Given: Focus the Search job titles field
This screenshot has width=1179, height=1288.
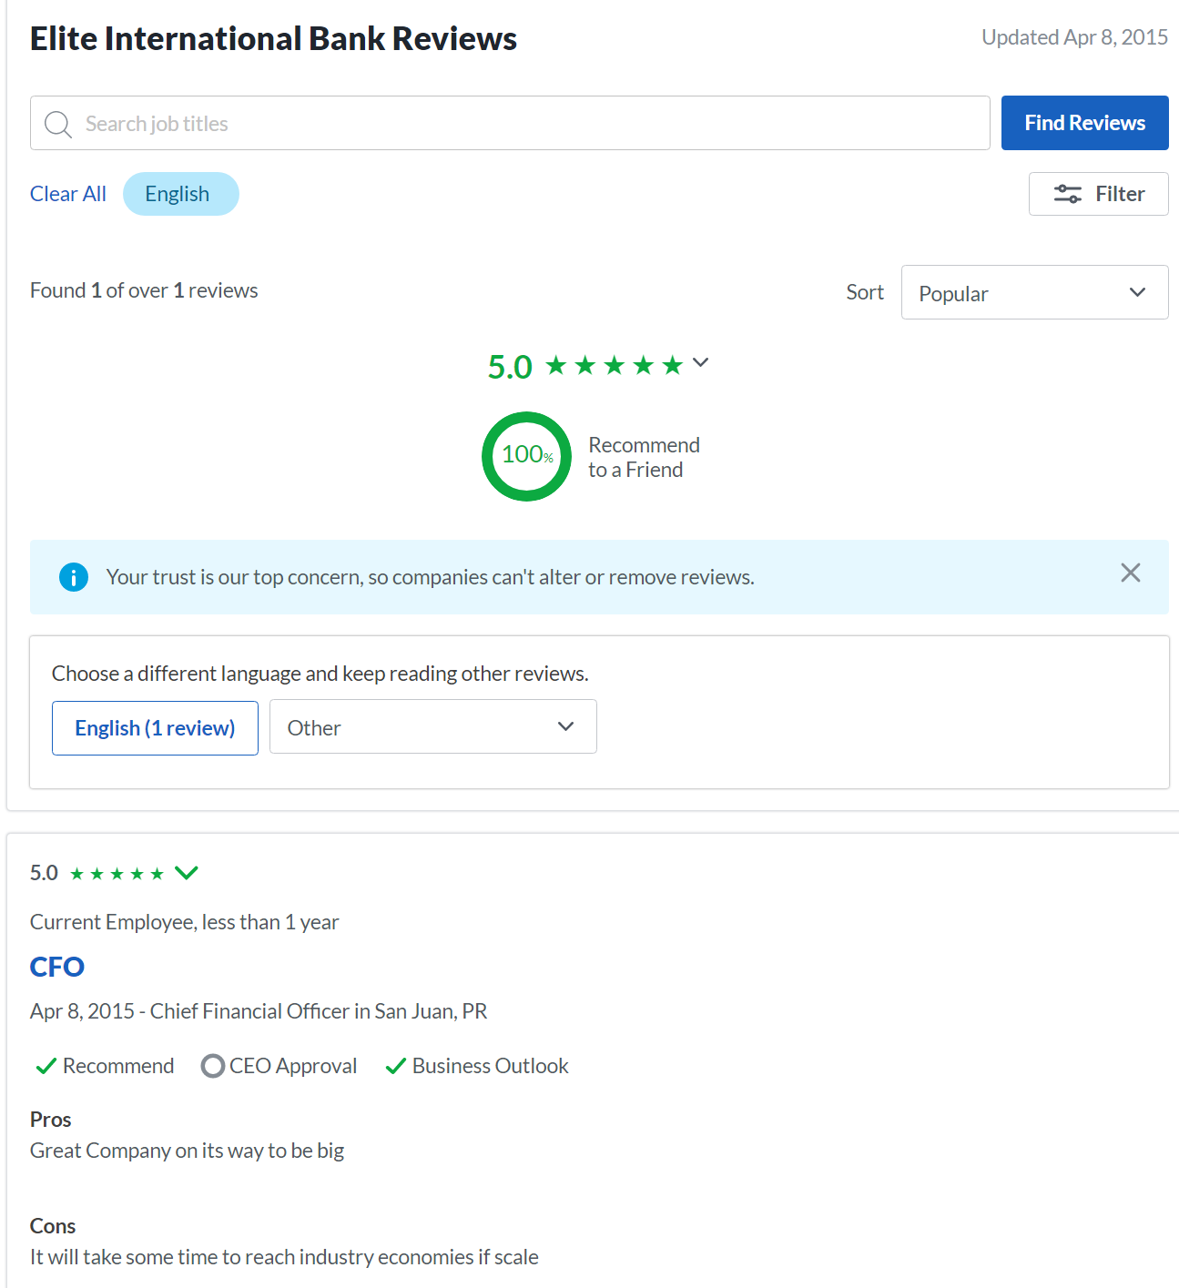Looking at the screenshot, I should 510,123.
